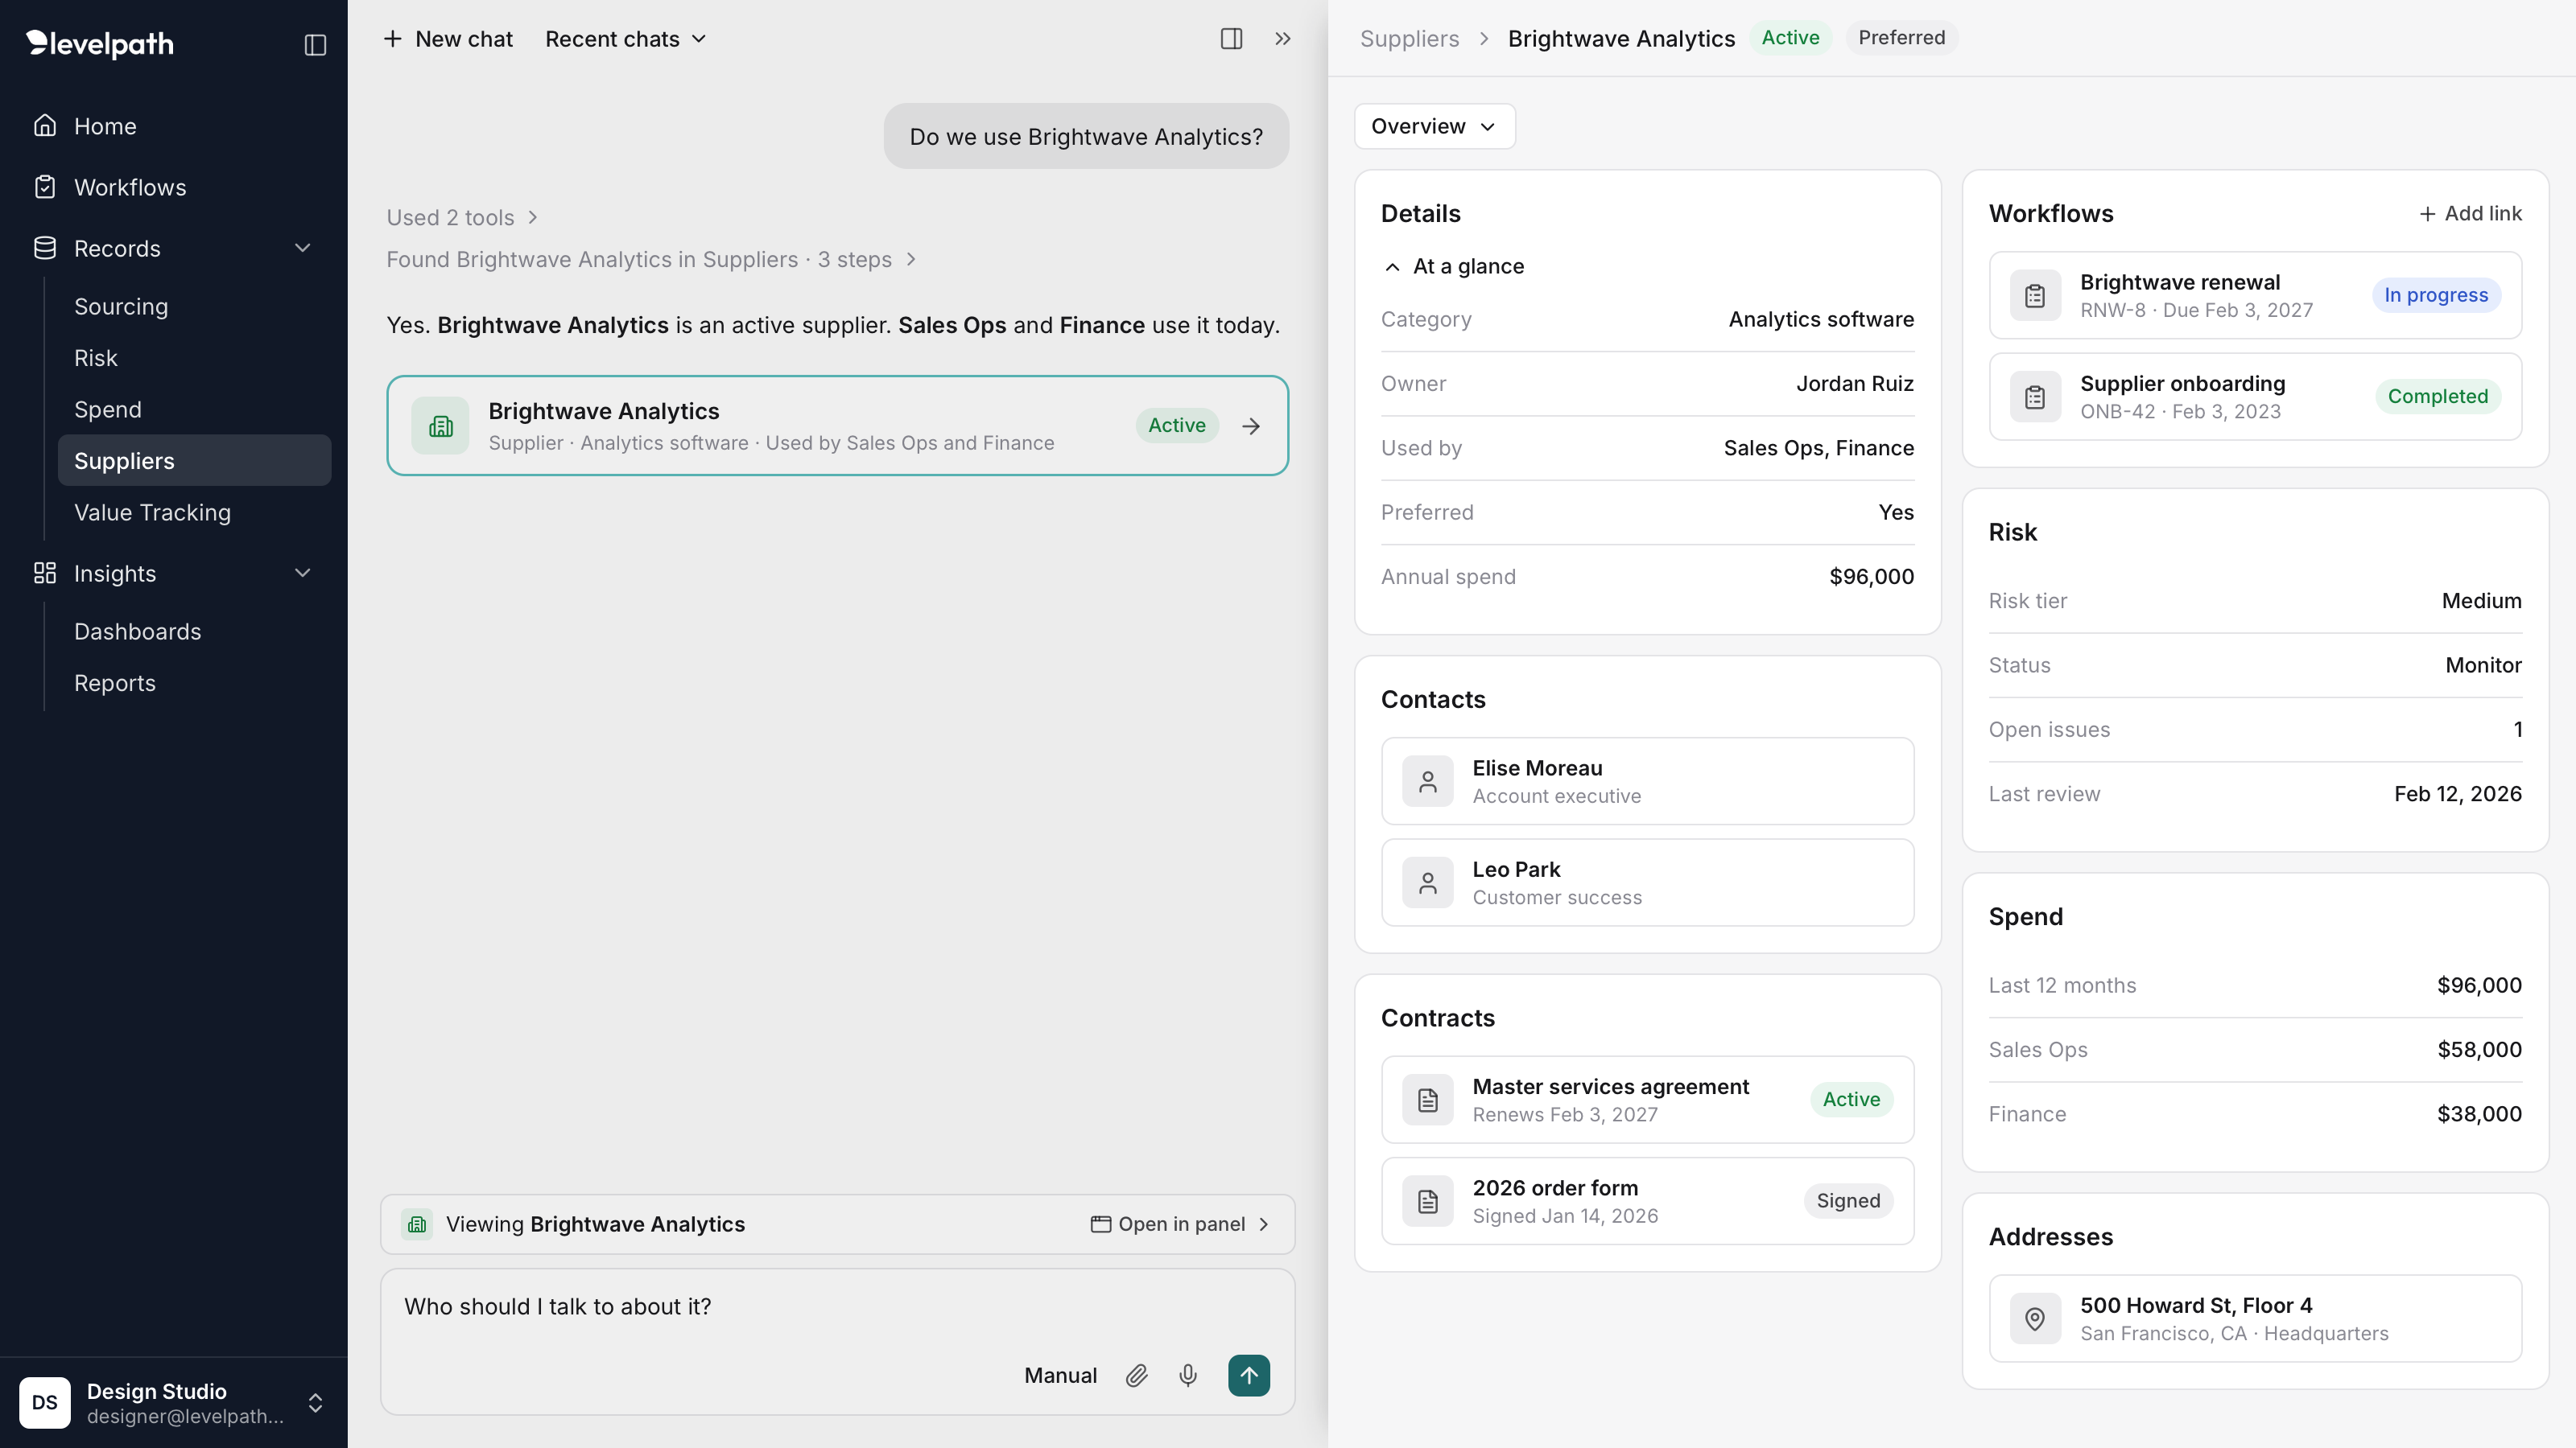
Task: Open Workflows in the sidebar
Action: [x=174, y=187]
